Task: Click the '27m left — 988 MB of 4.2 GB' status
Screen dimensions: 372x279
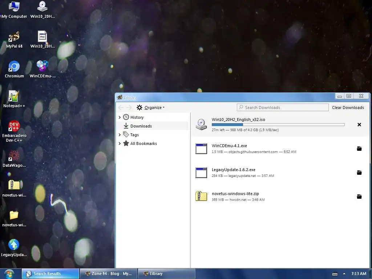Action: tap(245, 130)
